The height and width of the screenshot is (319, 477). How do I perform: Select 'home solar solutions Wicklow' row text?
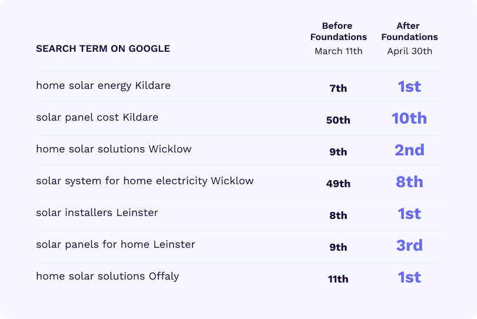pos(114,149)
